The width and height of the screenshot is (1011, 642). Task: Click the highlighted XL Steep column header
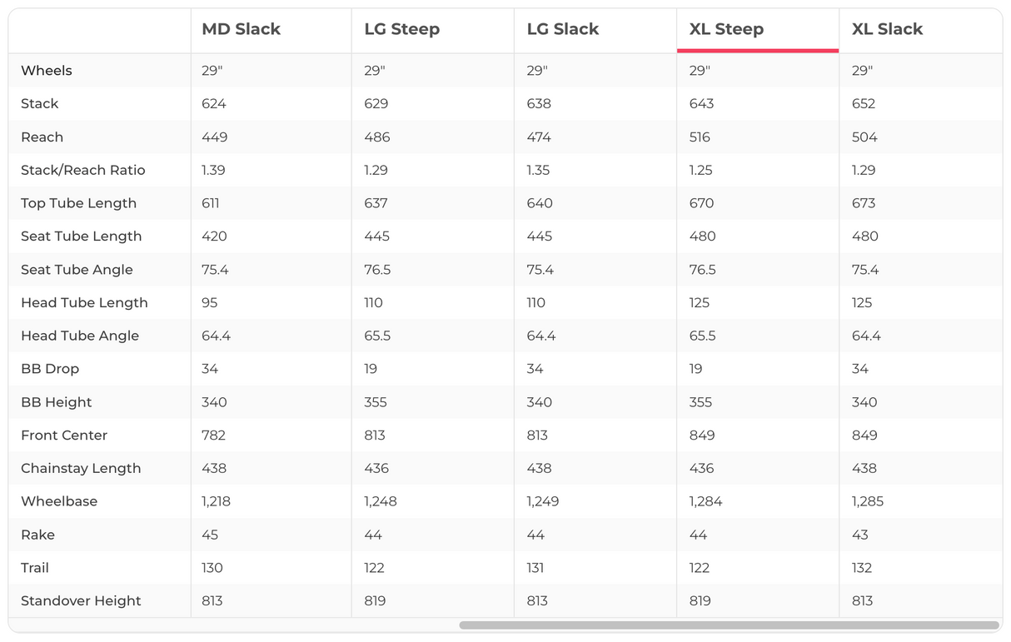pos(726,29)
